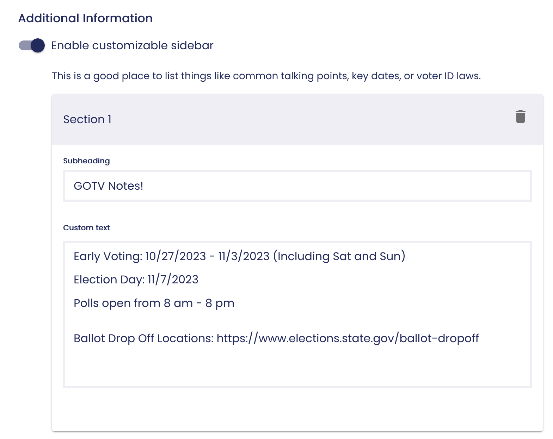This screenshot has width=553, height=439.
Task: Place cursor in the "GOTV Notes!" text
Action: (x=108, y=186)
